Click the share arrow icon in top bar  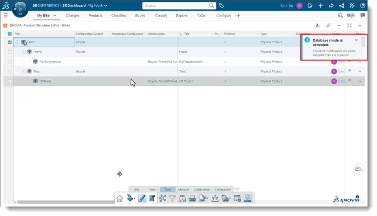(x=331, y=5)
